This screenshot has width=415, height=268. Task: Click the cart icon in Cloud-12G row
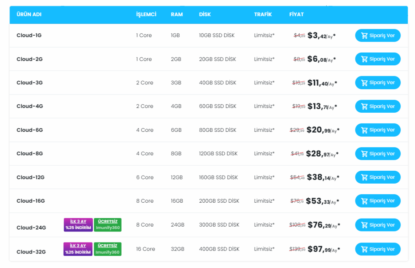[x=364, y=177]
